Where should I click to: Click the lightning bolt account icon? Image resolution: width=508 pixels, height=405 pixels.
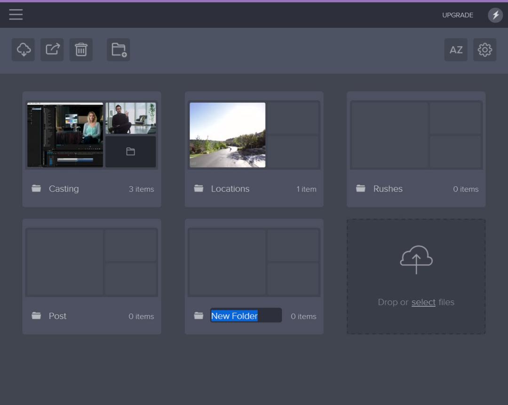point(495,15)
